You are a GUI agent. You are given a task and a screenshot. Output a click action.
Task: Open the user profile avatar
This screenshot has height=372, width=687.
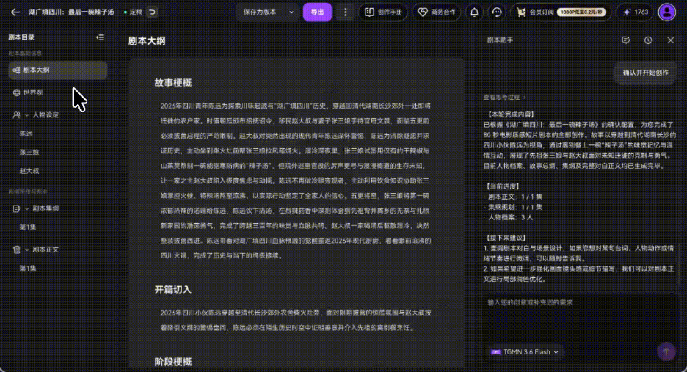667,12
